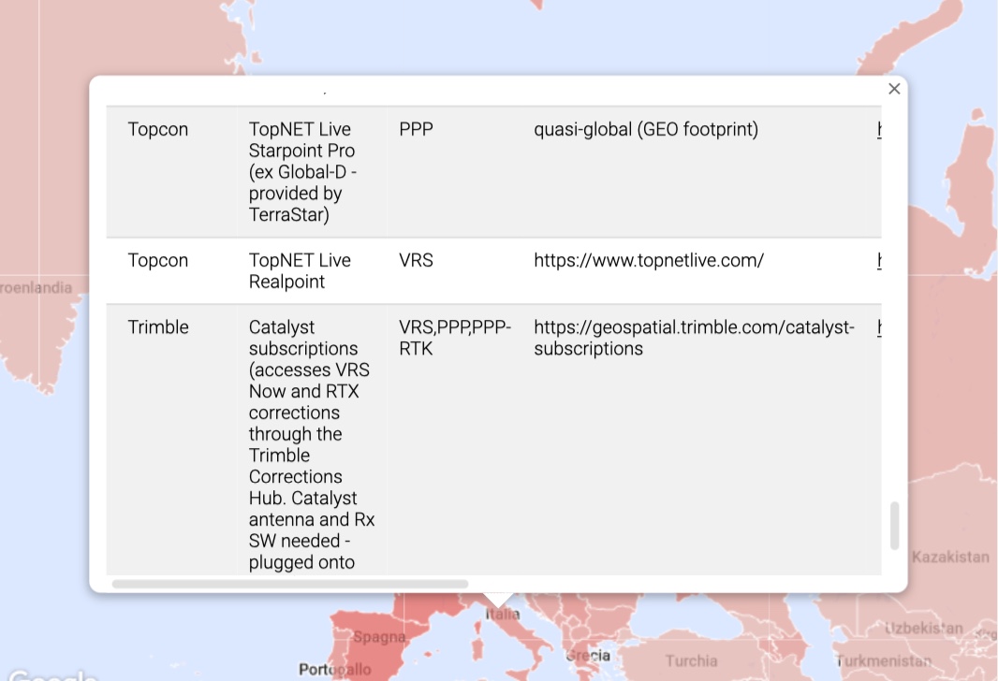The image size is (998, 681).
Task: Click the horizontal scrollbar at popup bottom
Action: point(290,584)
